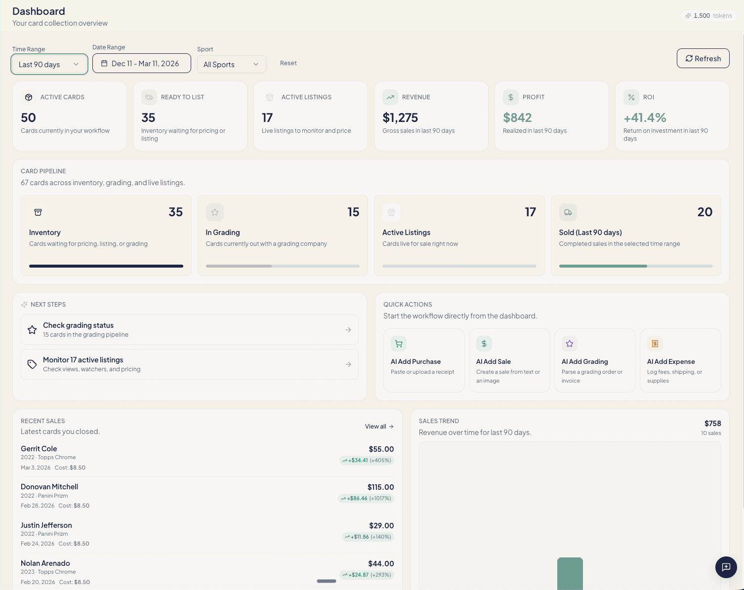This screenshot has width=744, height=590.
Task: Click the AI Add Expense invoice icon
Action: pos(655,344)
